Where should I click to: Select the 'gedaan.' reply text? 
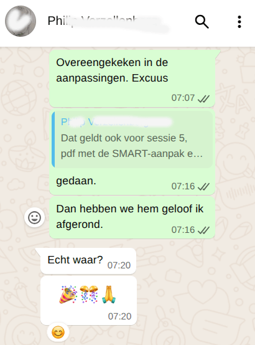pos(76,181)
